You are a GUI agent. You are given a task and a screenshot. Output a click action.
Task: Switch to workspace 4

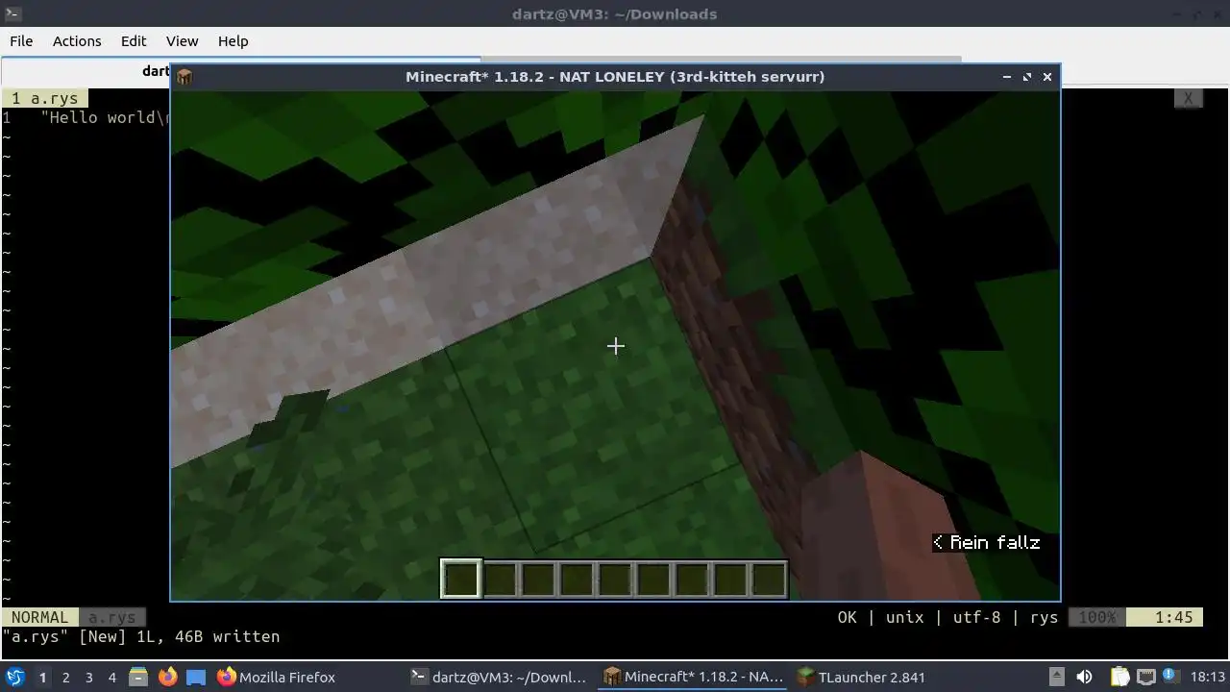[111, 677]
